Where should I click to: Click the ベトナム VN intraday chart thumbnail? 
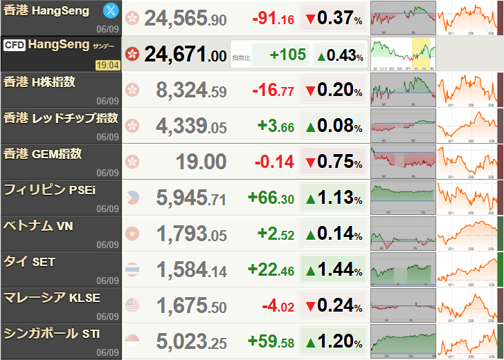[x=403, y=234]
